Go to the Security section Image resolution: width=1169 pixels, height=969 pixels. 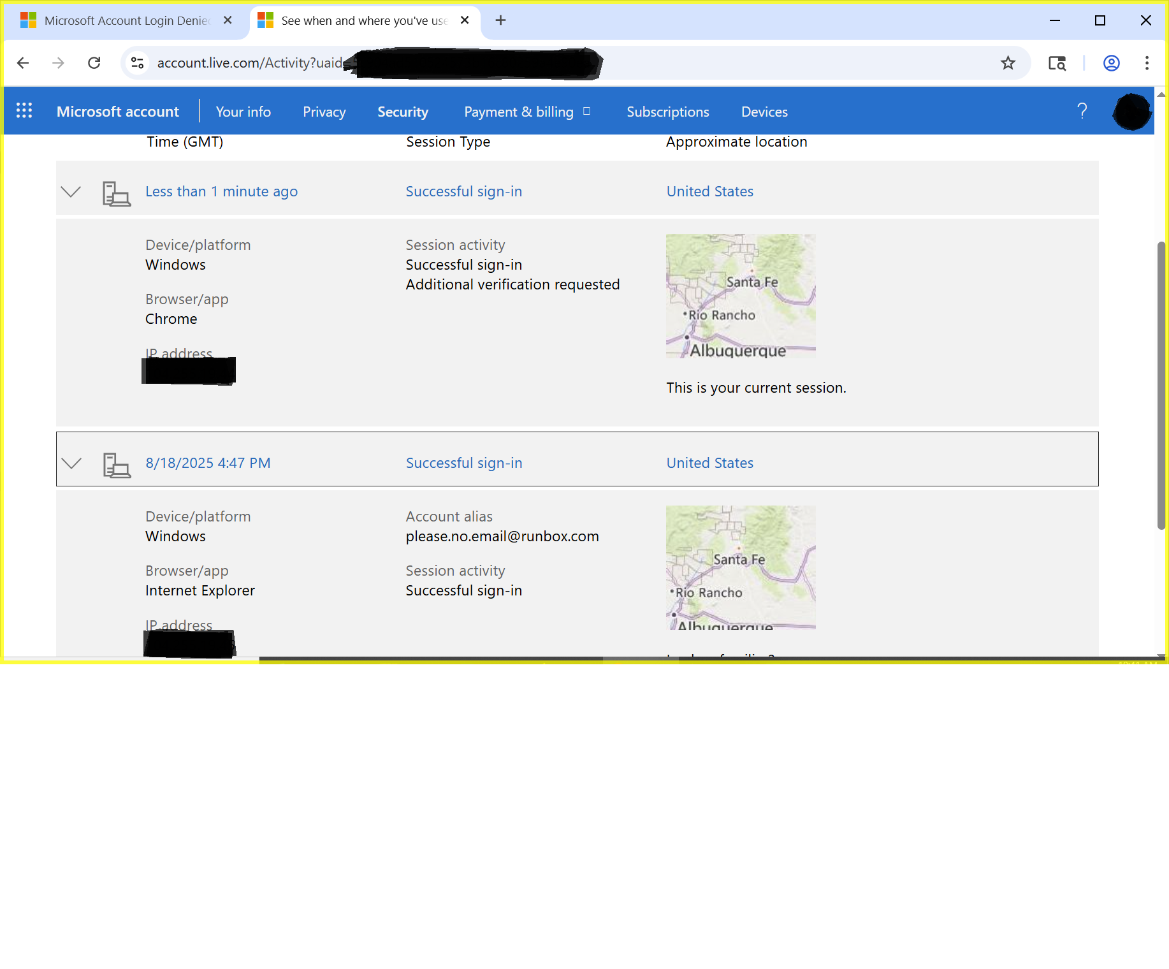[403, 112]
